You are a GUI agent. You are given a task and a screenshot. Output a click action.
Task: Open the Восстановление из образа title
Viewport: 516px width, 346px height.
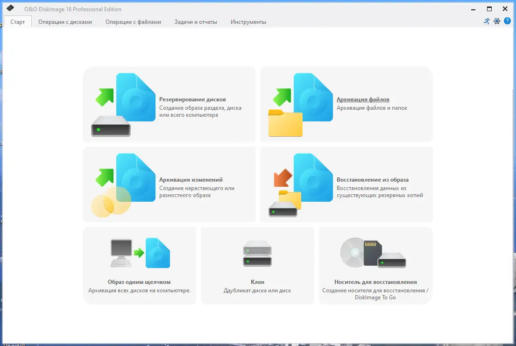point(373,180)
